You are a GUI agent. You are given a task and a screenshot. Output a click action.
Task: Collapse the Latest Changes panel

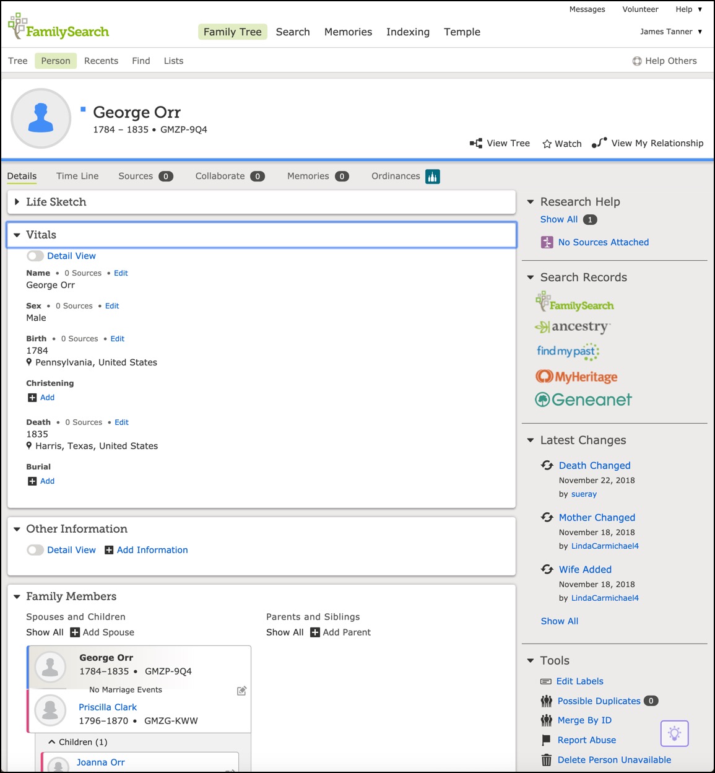point(530,440)
